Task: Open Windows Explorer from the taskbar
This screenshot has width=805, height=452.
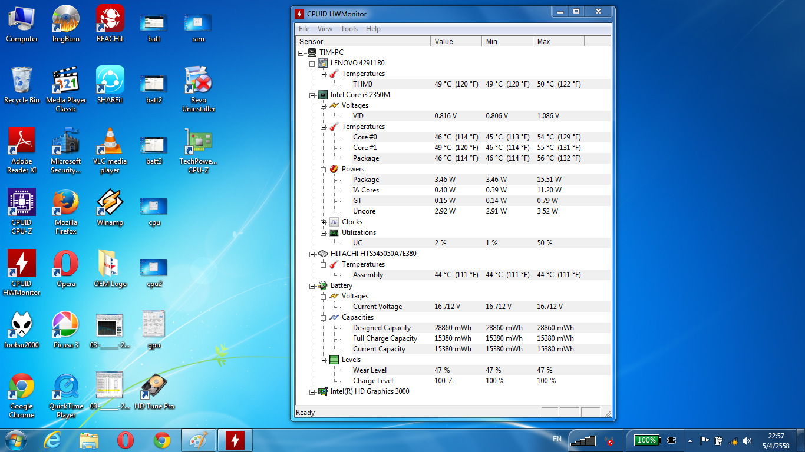Action: pyautogui.click(x=89, y=440)
